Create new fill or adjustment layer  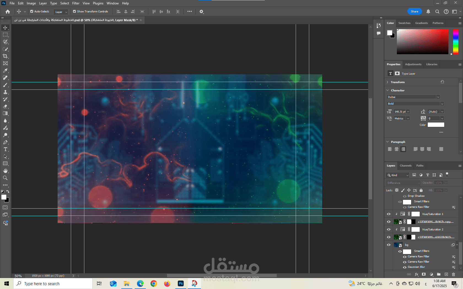(431, 274)
